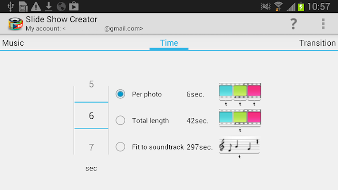
Task: Select the Total length radio button
Action: click(x=120, y=121)
